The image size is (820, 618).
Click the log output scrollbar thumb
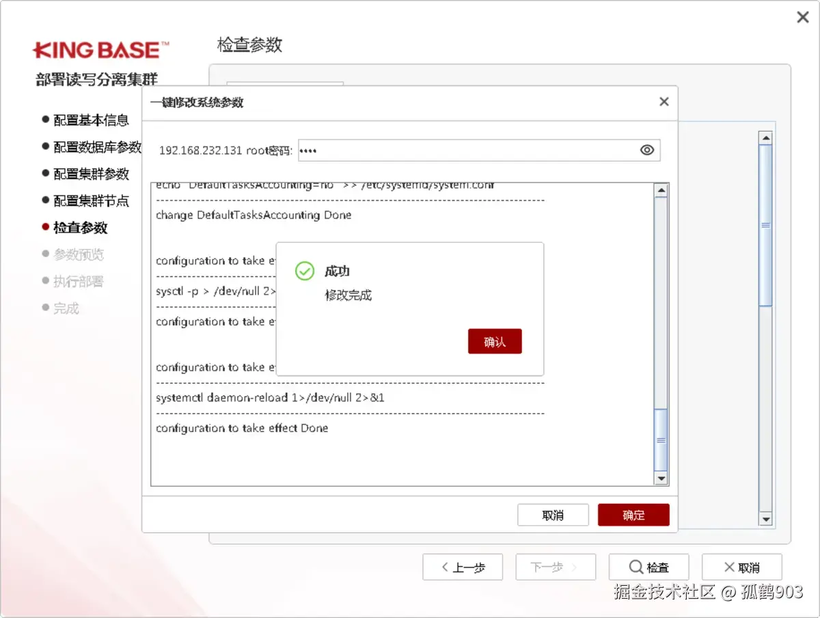661,440
